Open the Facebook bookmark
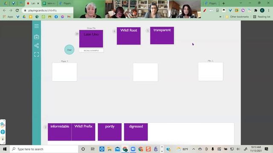This screenshot has width=273, height=153. tap(56, 17)
